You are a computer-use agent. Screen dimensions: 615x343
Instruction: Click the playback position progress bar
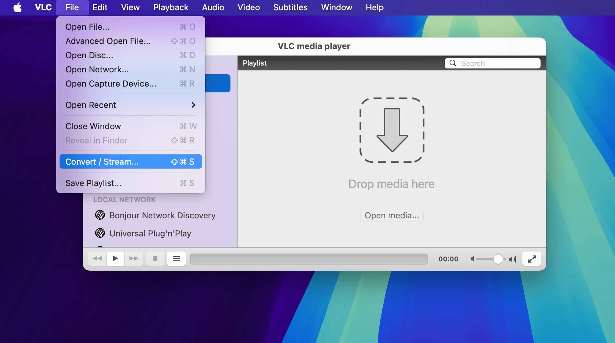[309, 259]
